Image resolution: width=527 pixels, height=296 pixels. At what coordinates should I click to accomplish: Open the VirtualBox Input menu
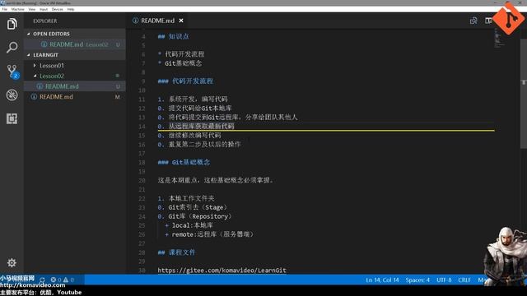[44, 9]
